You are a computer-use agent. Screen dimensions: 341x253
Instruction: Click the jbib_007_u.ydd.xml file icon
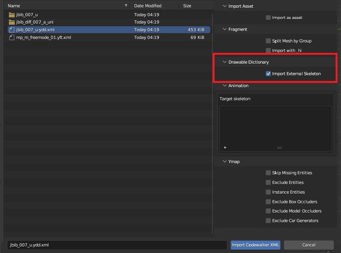[11, 30]
